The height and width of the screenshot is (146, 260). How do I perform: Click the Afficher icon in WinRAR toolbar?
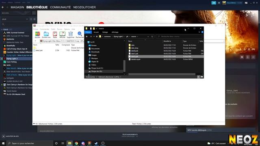tap(62, 35)
